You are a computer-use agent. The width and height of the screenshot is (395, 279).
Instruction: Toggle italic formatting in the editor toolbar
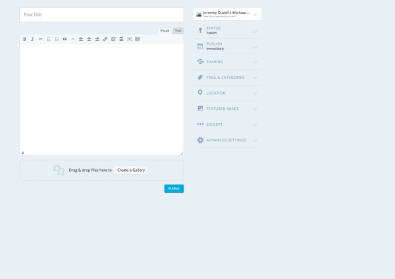pos(32,39)
